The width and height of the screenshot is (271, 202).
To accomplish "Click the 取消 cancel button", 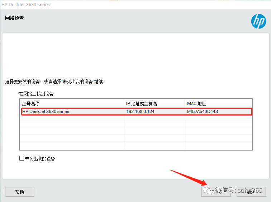I will tap(251, 192).
